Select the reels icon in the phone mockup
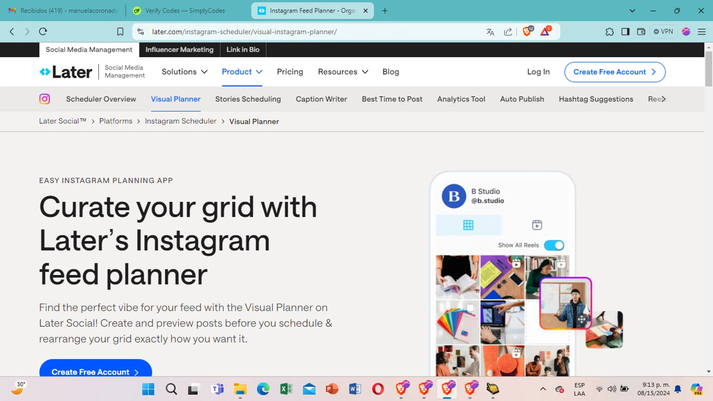This screenshot has width=713, height=401. tap(537, 225)
